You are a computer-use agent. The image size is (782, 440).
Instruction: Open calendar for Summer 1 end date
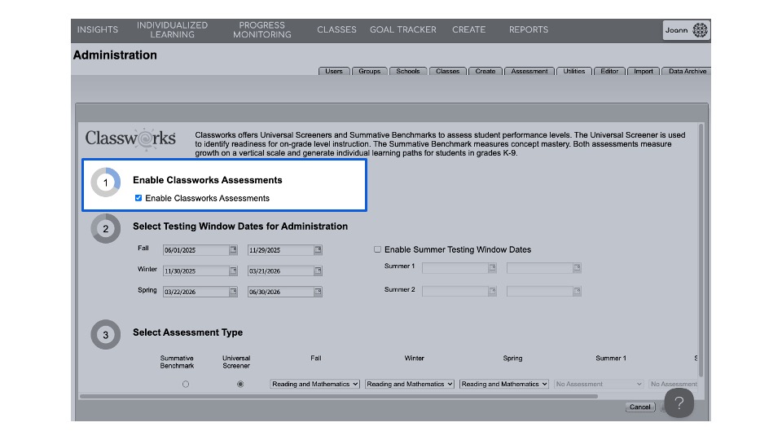(x=577, y=268)
